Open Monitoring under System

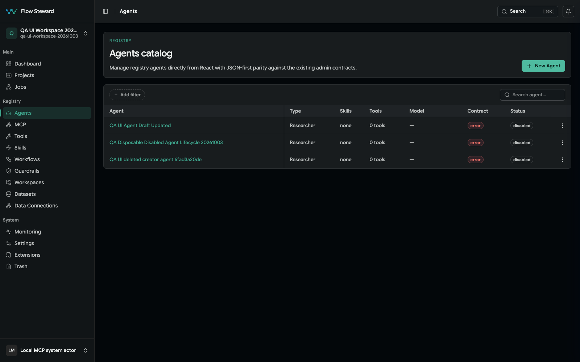47,232
